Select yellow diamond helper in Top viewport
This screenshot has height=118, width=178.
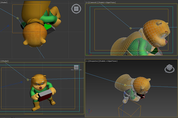18,18
